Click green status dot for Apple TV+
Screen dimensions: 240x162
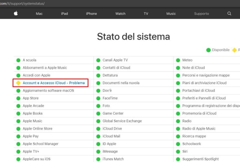pos(18,152)
